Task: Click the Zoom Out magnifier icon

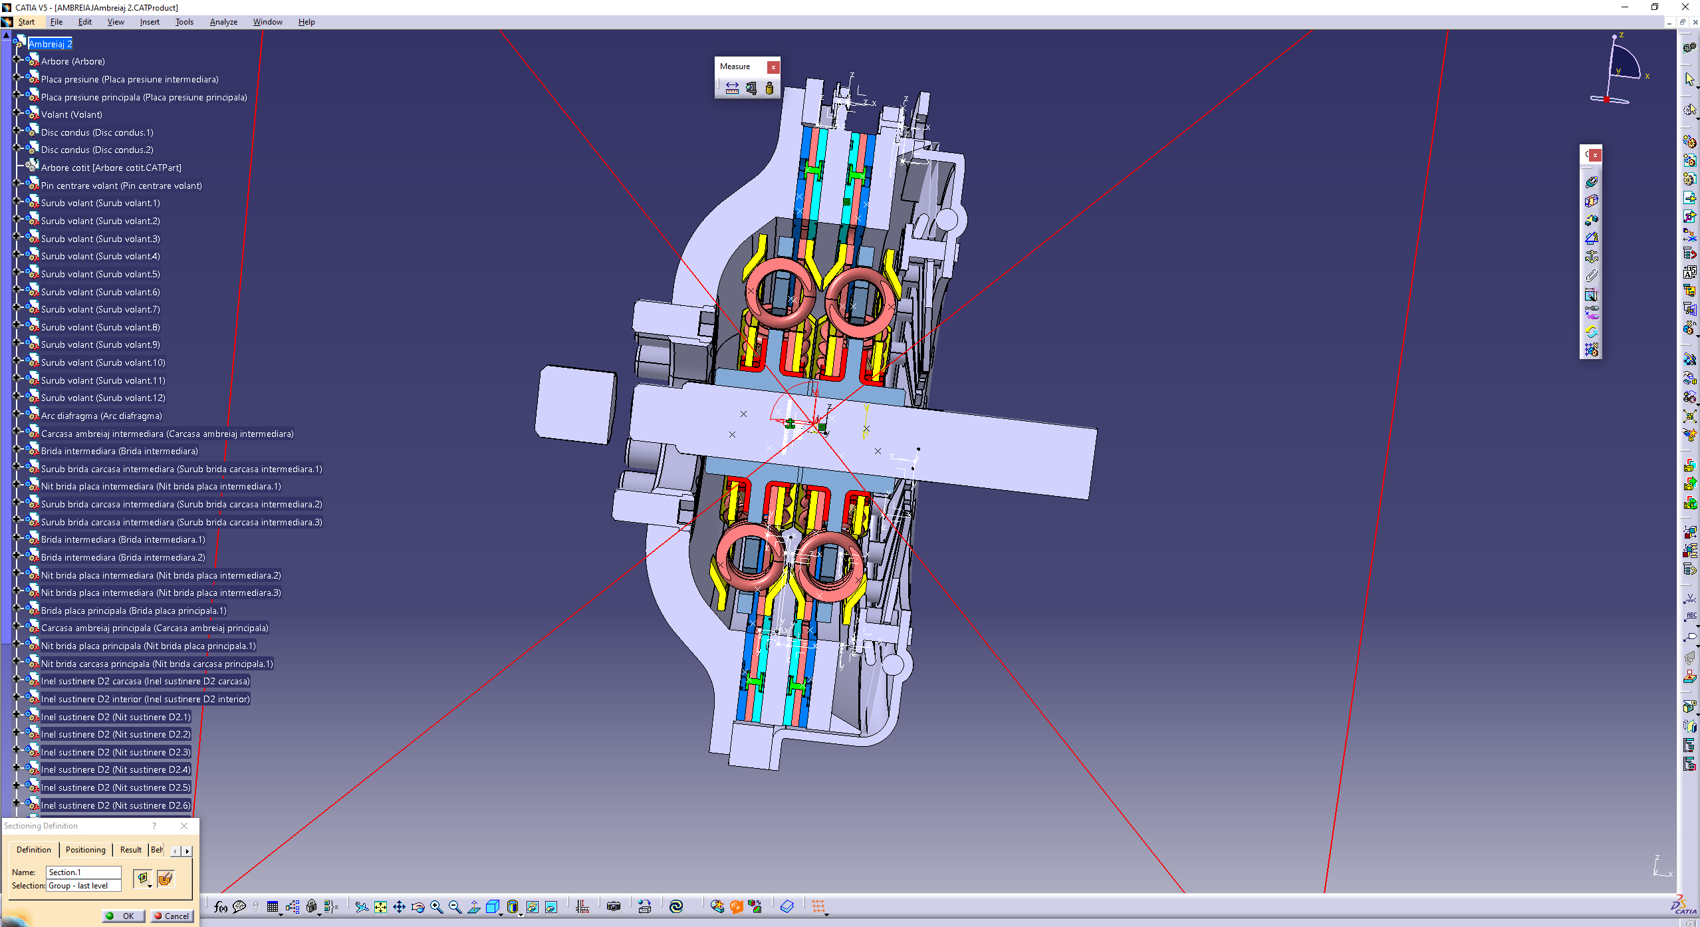Action: (x=455, y=907)
